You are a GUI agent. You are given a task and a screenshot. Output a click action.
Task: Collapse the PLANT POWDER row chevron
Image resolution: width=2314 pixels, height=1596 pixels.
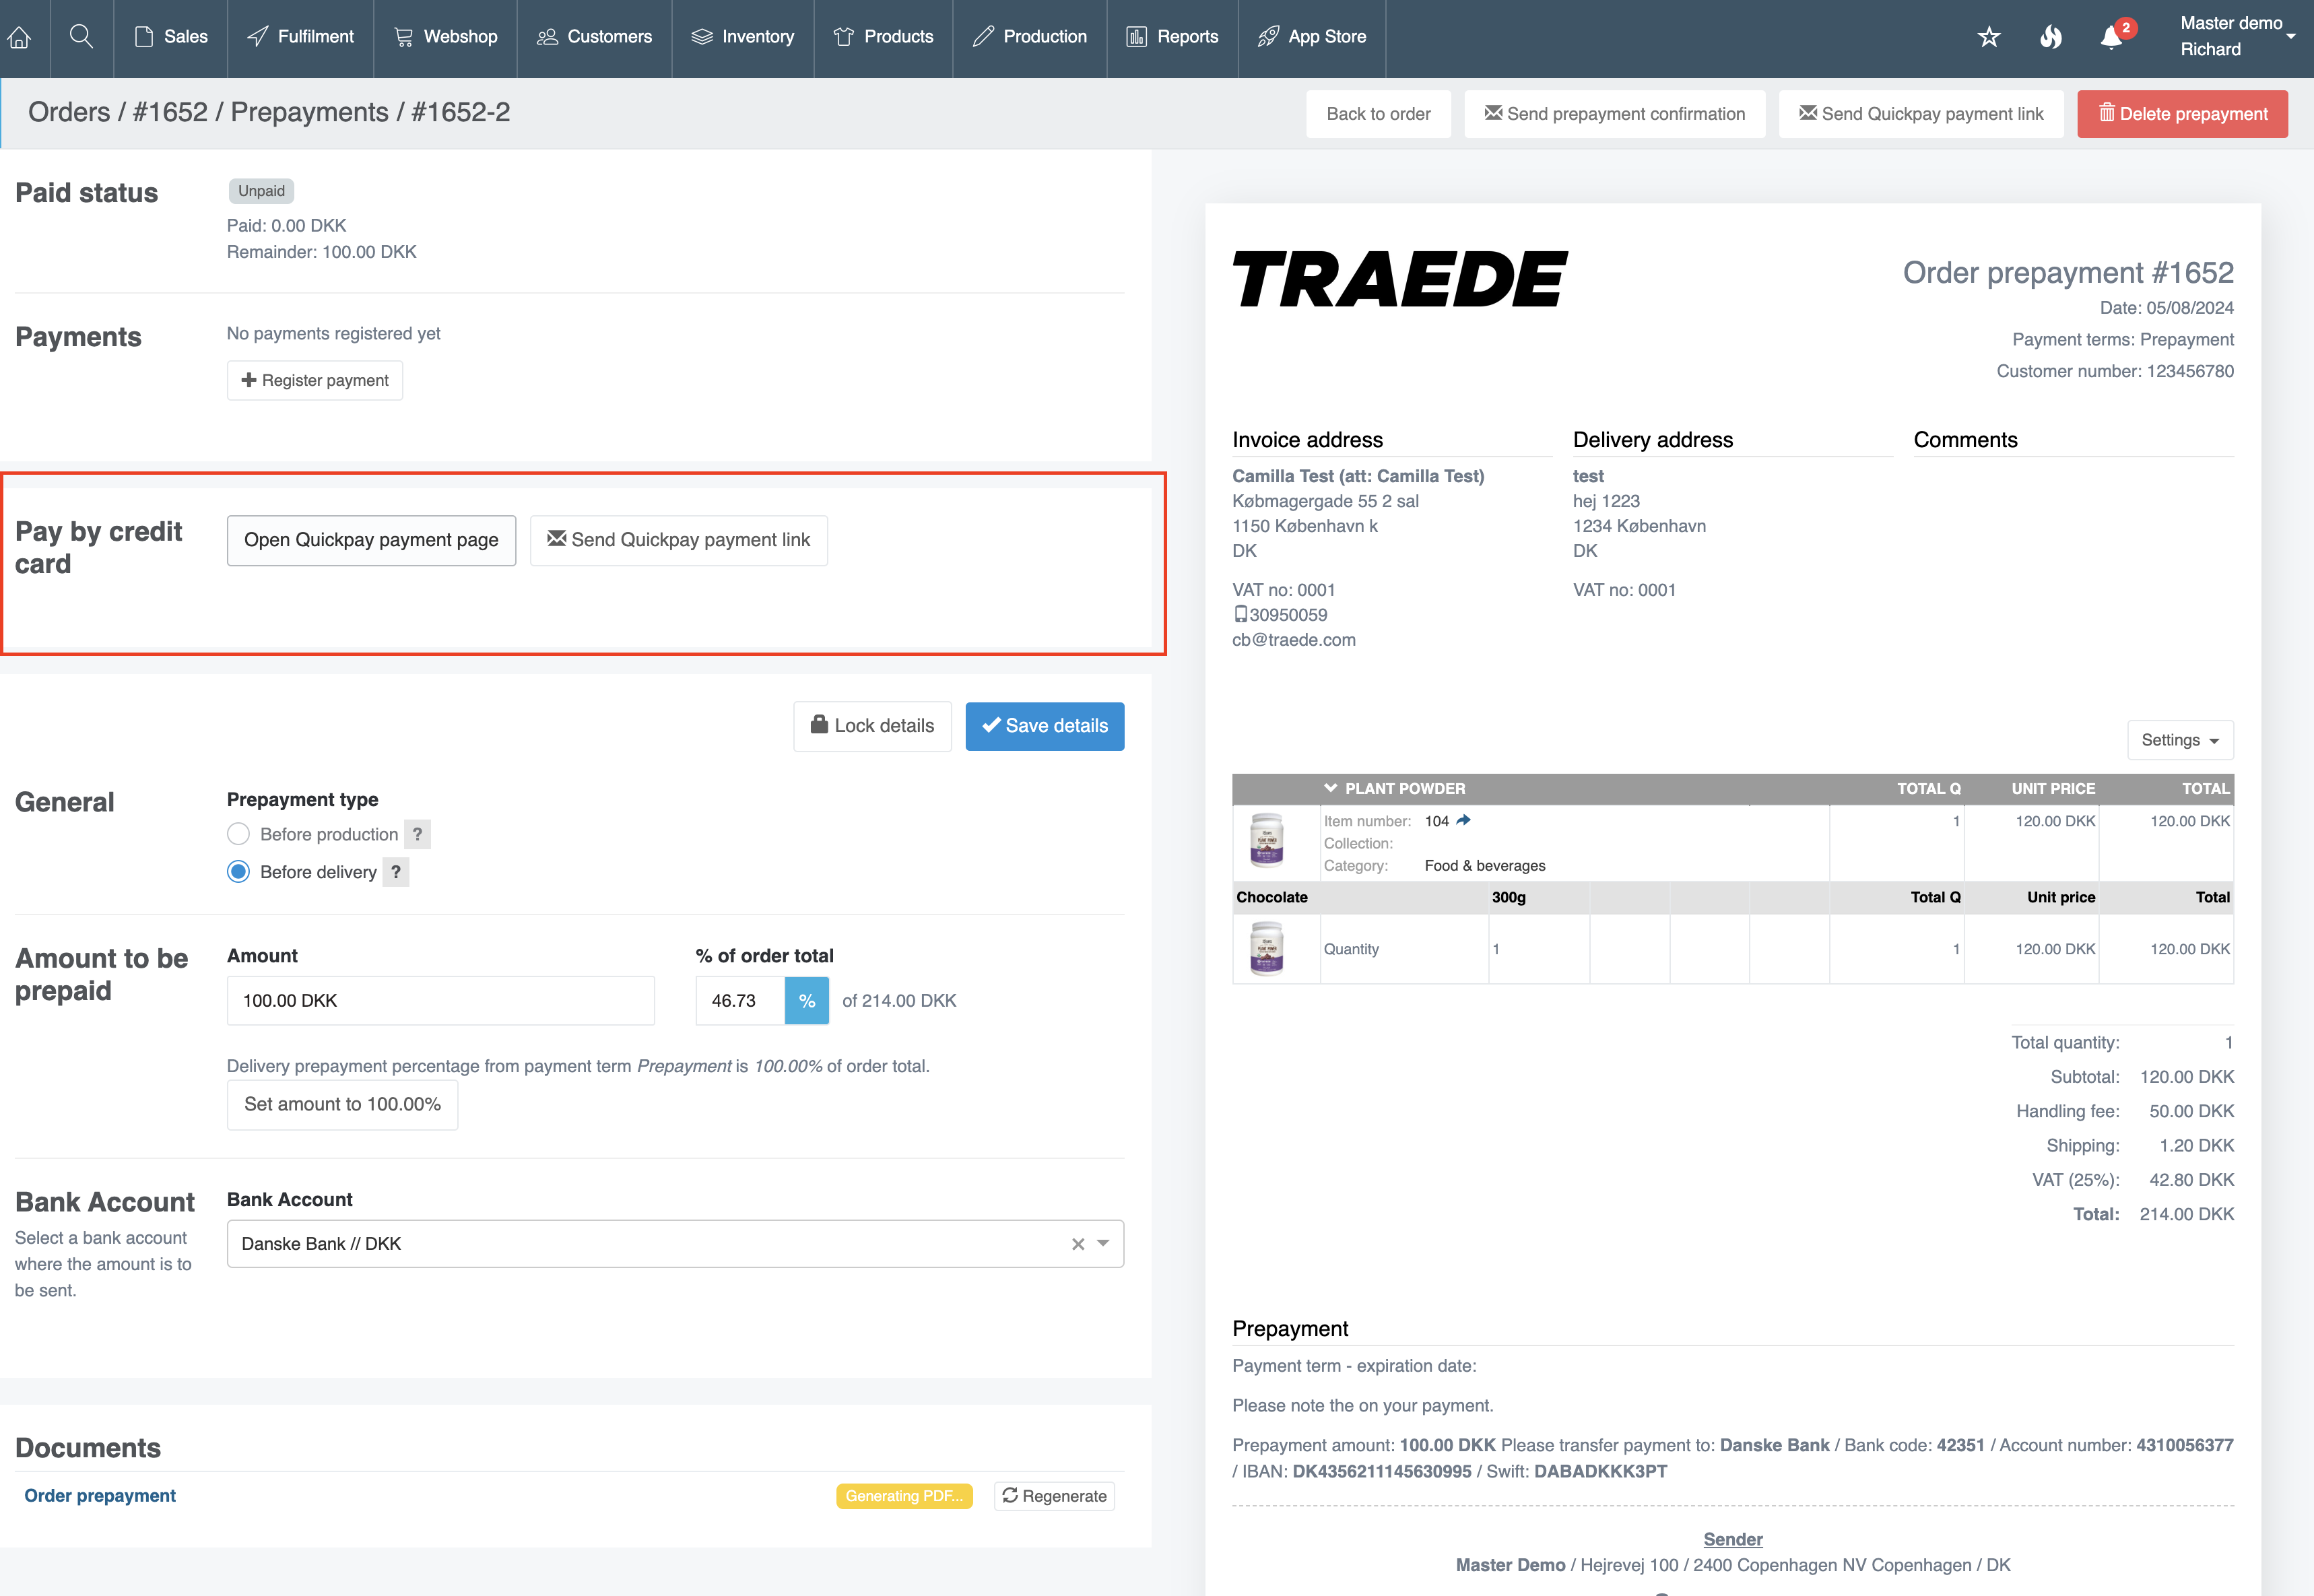point(1330,788)
